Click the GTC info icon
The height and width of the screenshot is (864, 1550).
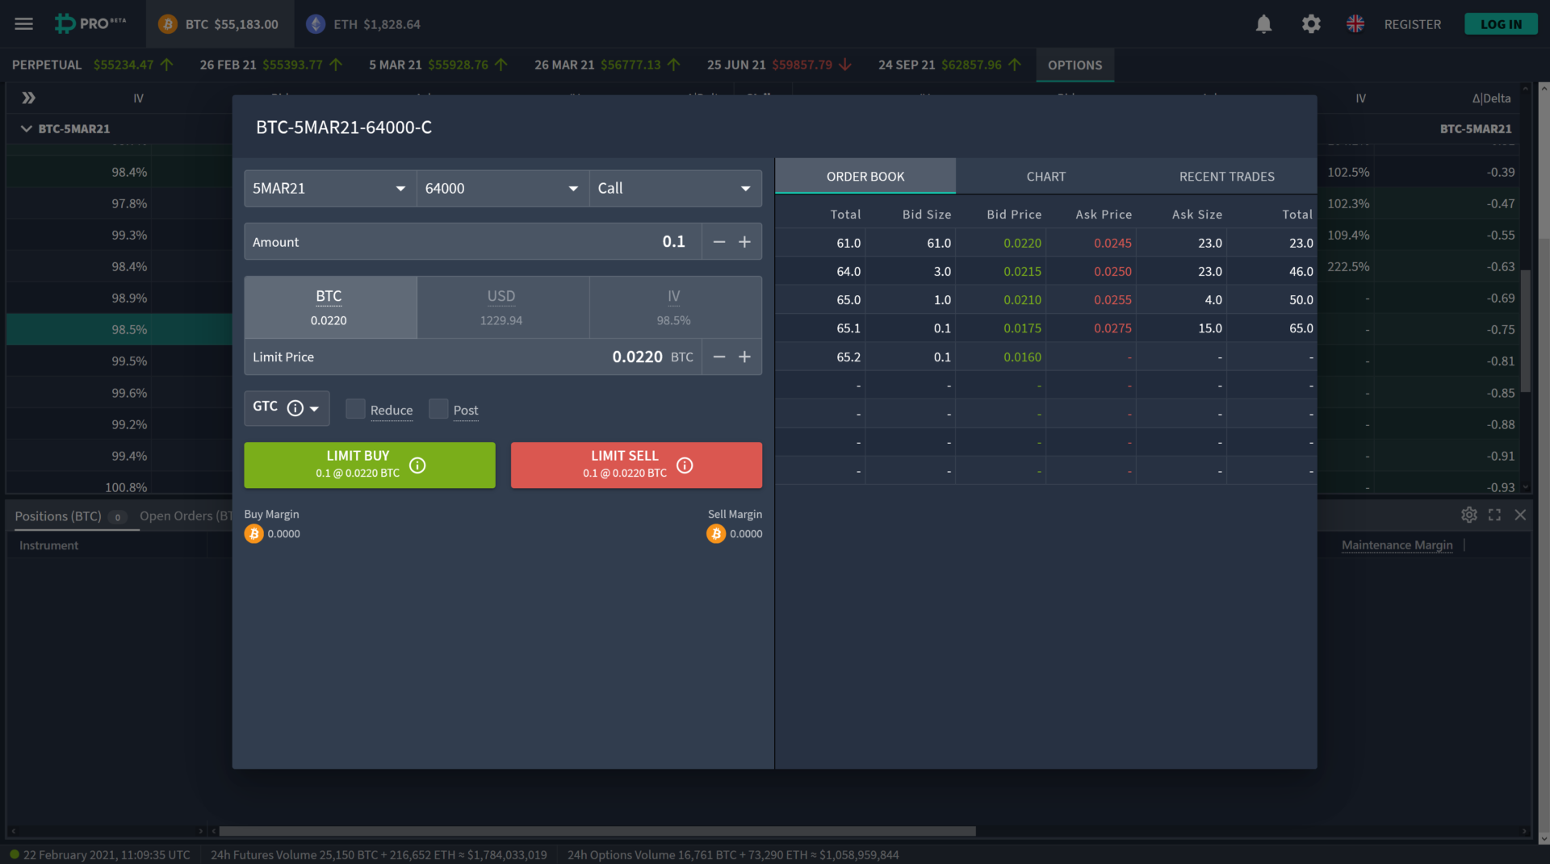click(x=296, y=407)
